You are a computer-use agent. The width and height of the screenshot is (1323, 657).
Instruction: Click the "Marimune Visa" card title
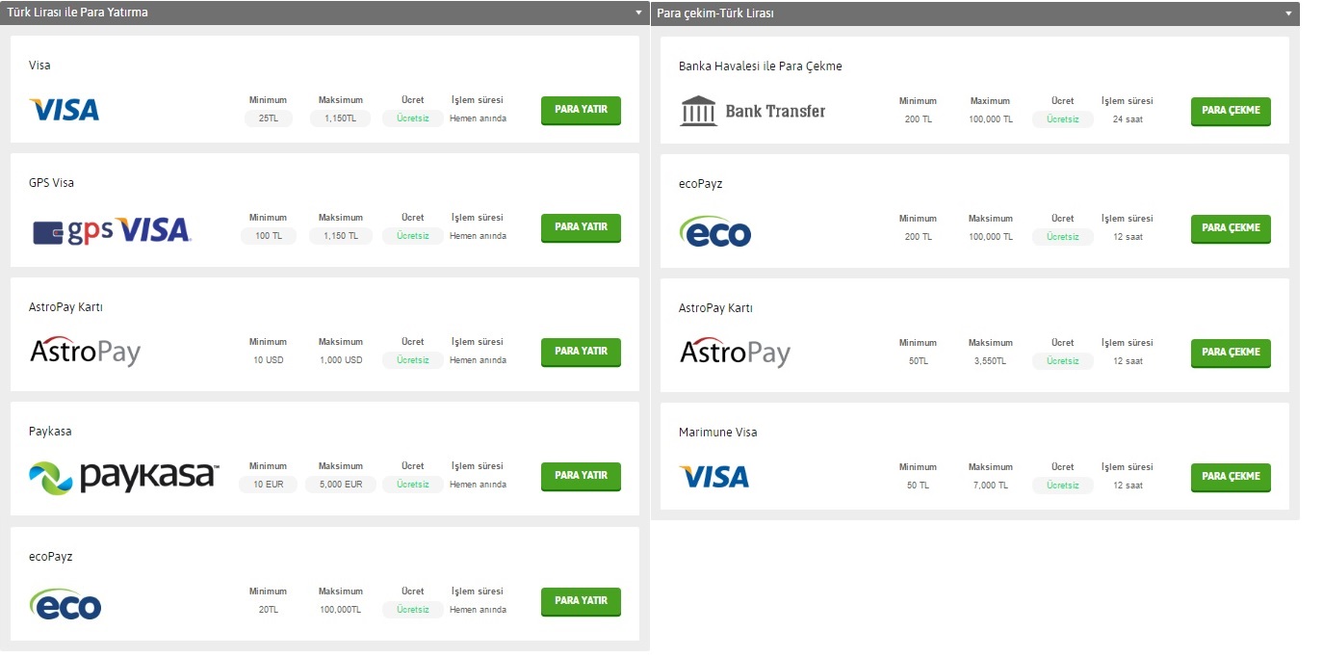coord(718,433)
